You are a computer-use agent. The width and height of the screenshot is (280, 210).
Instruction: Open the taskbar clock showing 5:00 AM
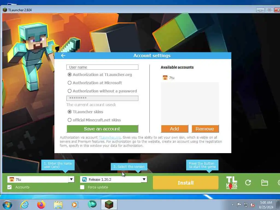tap(266, 205)
